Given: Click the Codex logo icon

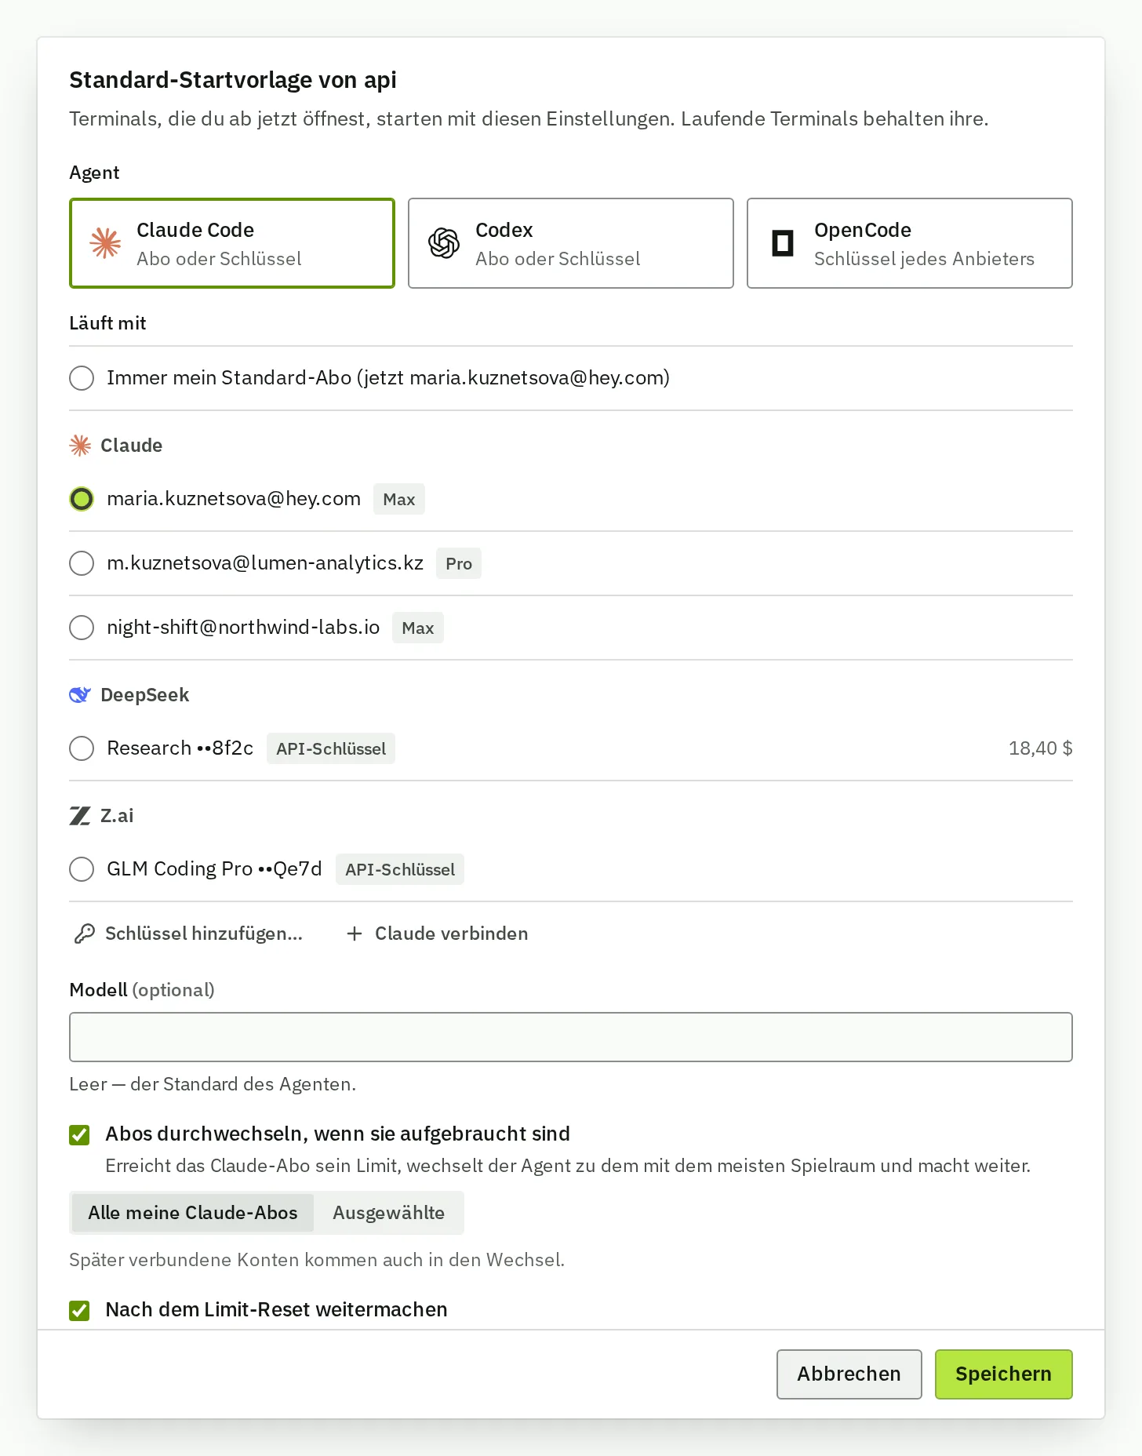Looking at the screenshot, I should pos(444,243).
